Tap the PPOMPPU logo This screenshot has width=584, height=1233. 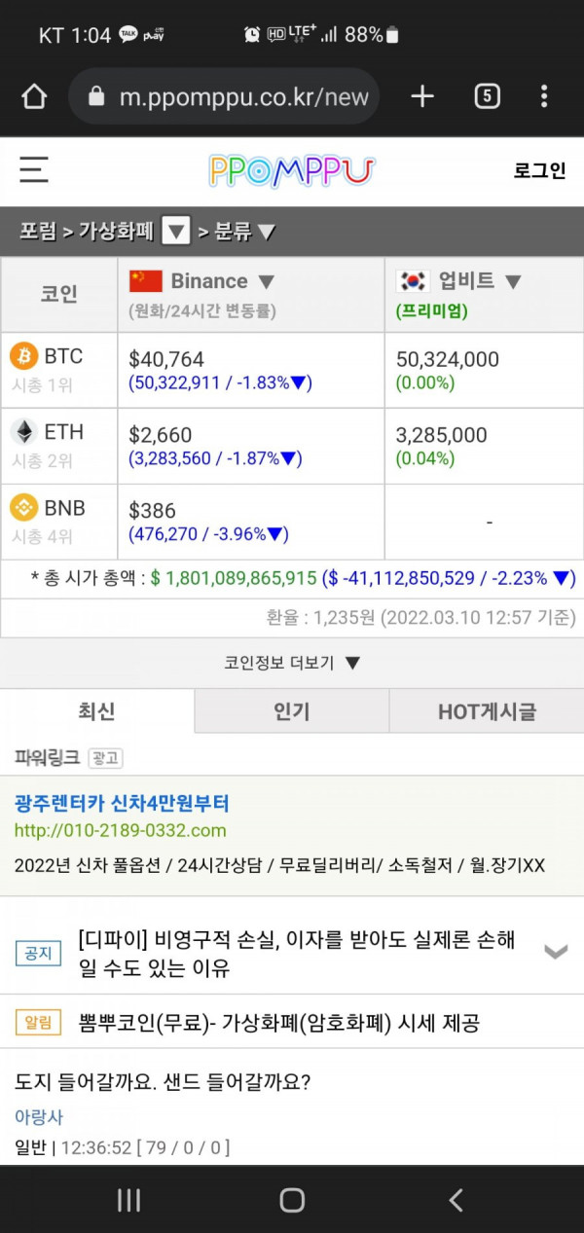(x=291, y=171)
